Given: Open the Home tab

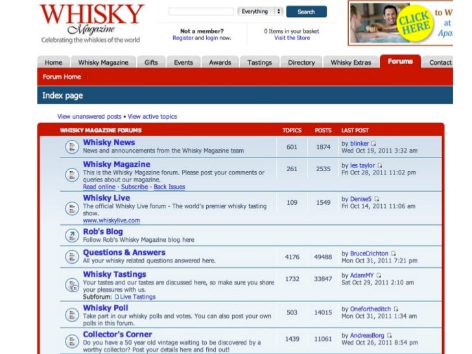Looking at the screenshot, I should click(54, 62).
